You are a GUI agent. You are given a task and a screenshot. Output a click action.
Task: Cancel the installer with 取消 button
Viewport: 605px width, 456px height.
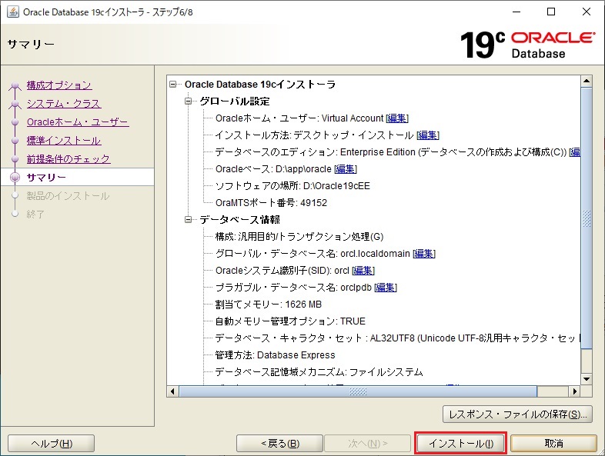tap(553, 444)
